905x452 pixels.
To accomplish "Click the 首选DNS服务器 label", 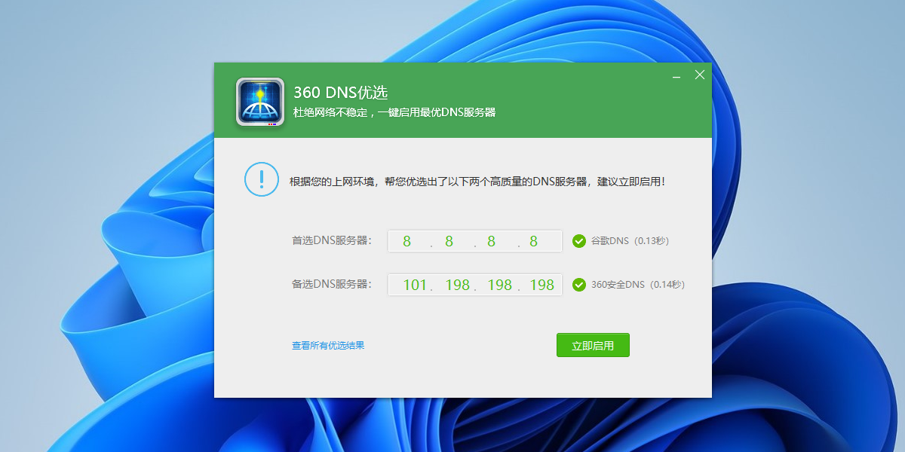I will (x=332, y=241).
